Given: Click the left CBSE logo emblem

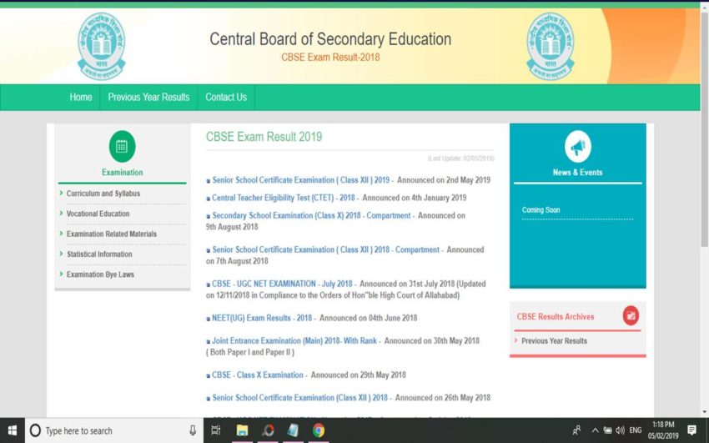Looking at the screenshot, I should click(101, 46).
